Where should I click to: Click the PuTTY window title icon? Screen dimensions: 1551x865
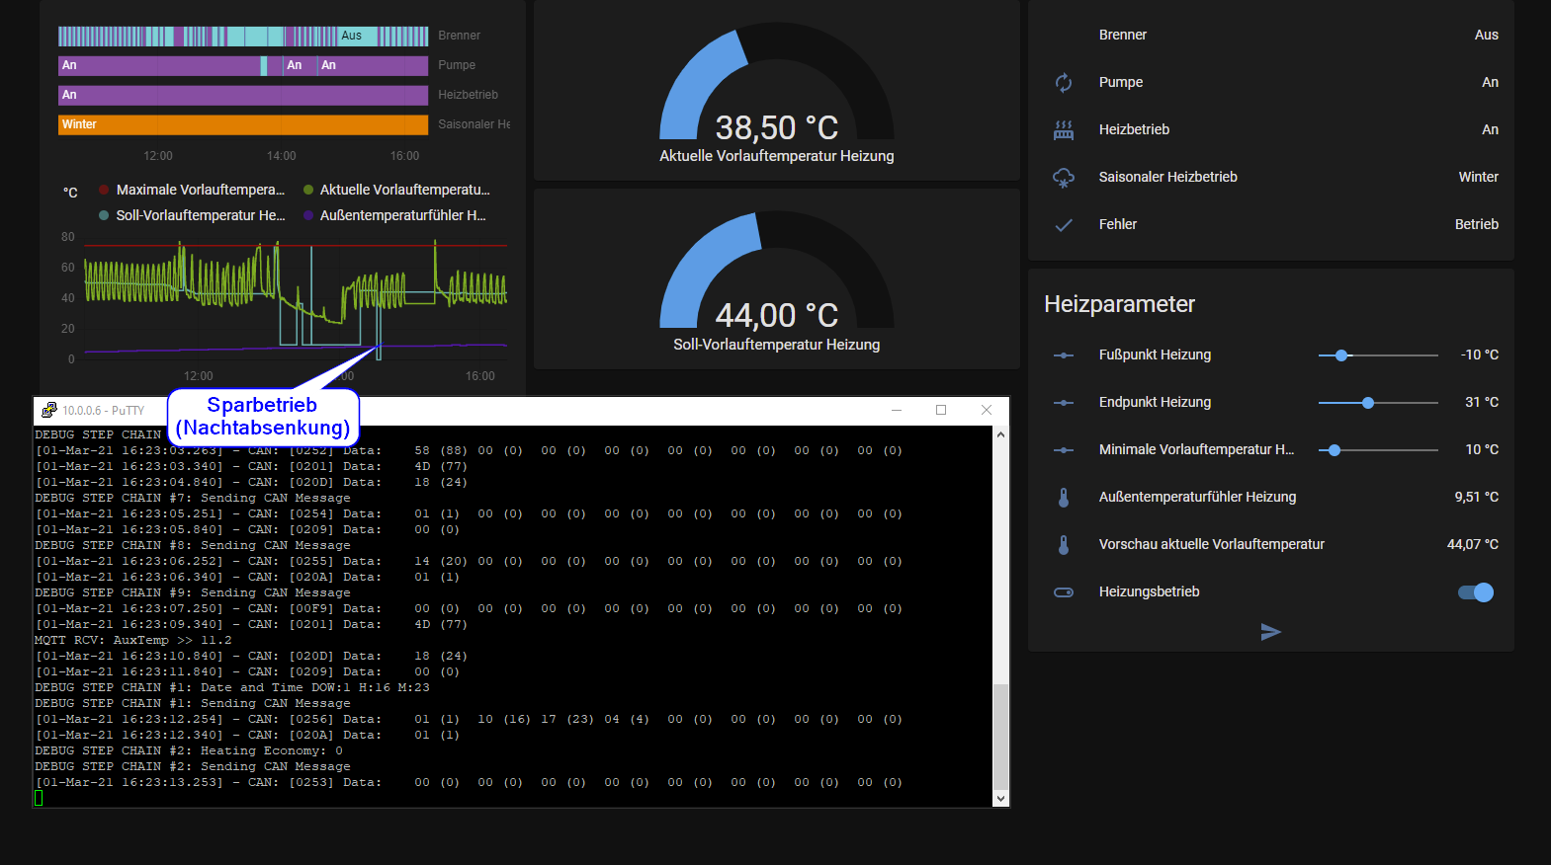(x=48, y=410)
